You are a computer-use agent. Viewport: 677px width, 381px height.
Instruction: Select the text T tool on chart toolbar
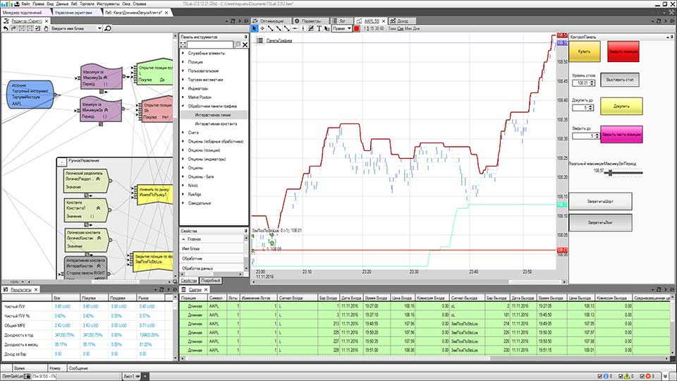pyautogui.click(x=319, y=28)
